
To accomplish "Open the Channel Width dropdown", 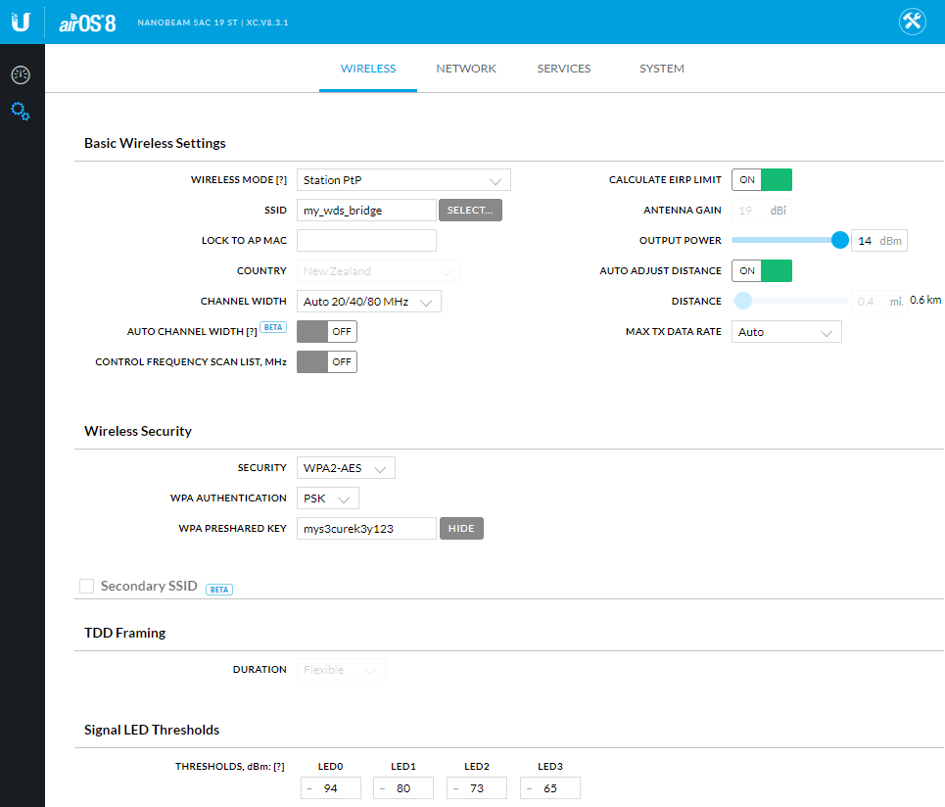I will click(x=369, y=301).
